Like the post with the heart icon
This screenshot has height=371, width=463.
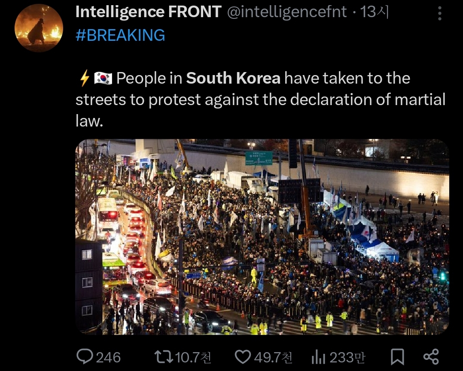pos(243,357)
